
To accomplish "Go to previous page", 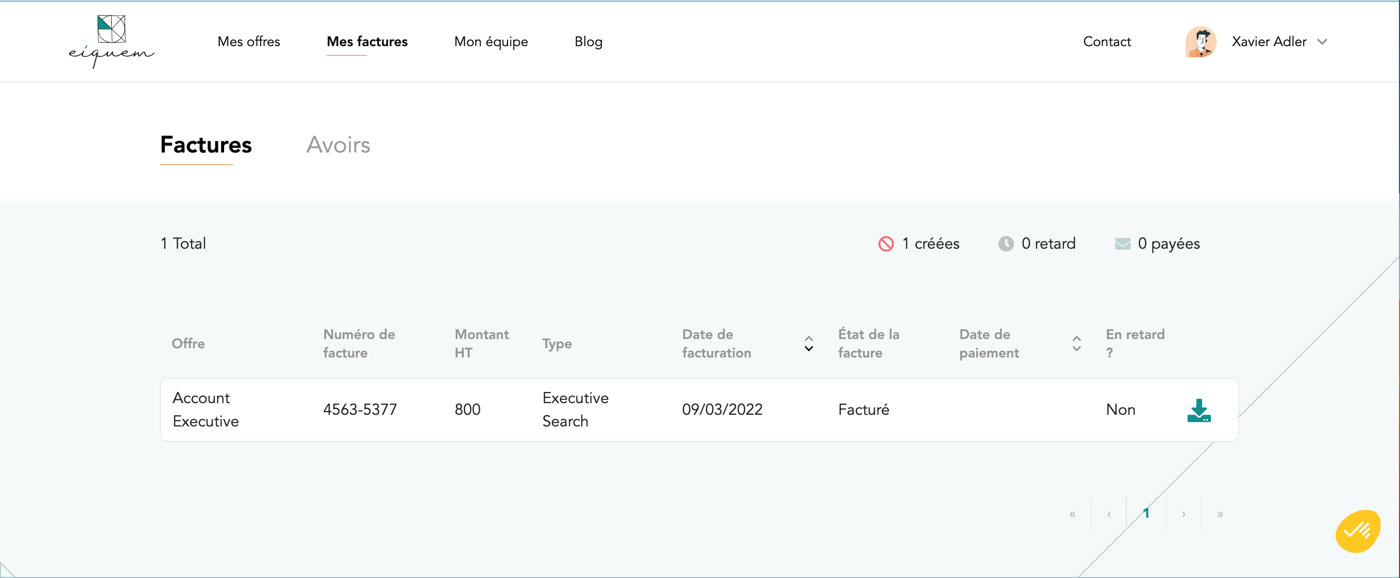I will pos(1109,513).
